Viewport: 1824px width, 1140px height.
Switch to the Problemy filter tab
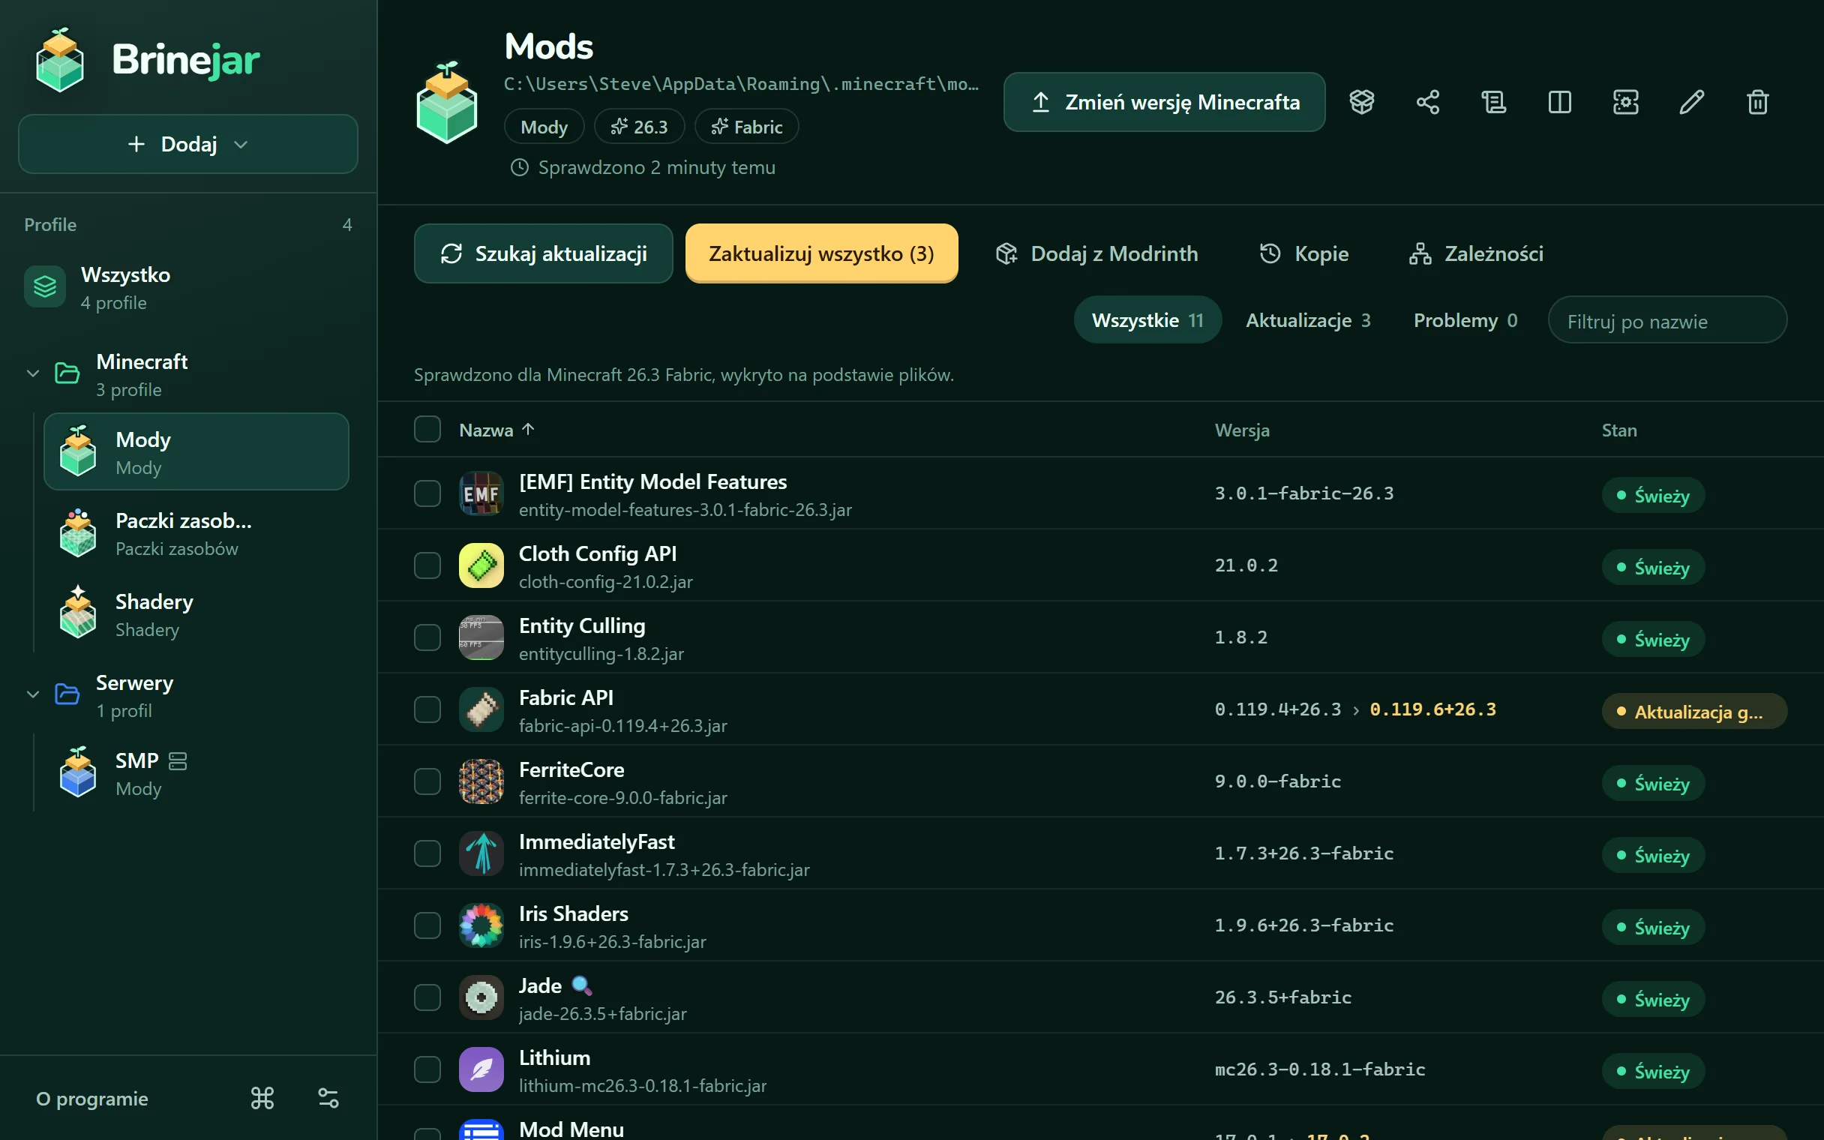(1465, 320)
